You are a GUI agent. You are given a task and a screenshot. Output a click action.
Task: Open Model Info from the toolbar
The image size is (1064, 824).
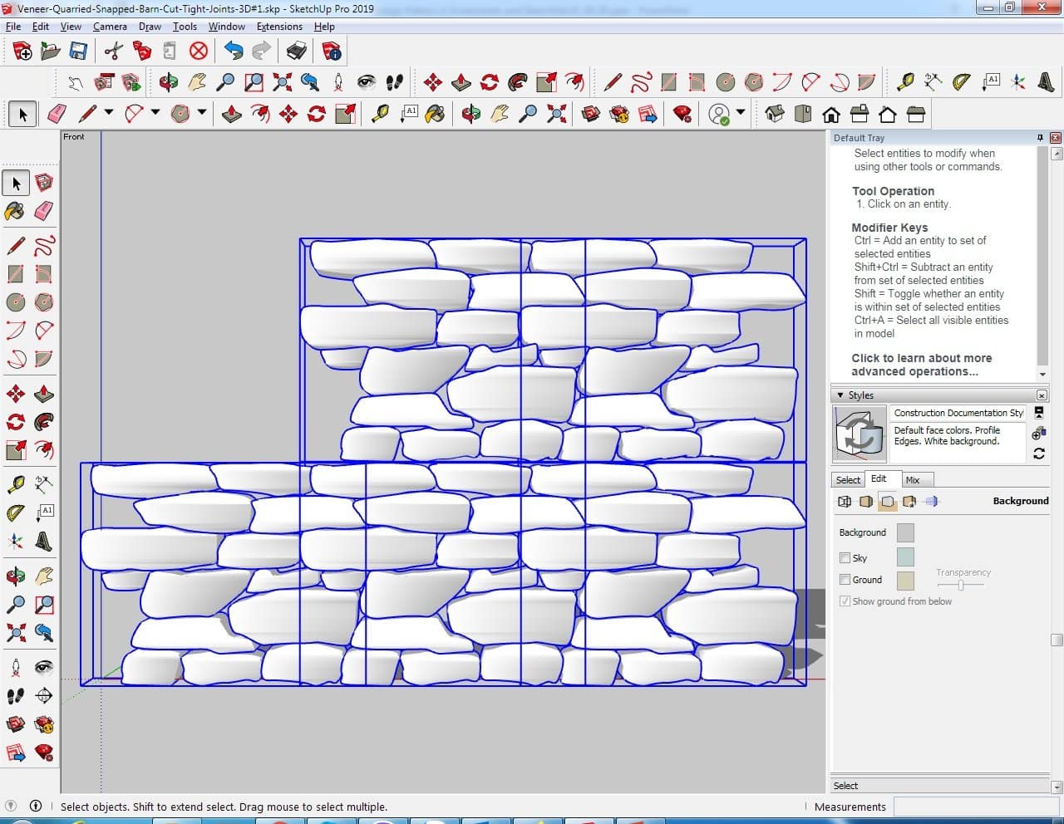click(x=332, y=51)
